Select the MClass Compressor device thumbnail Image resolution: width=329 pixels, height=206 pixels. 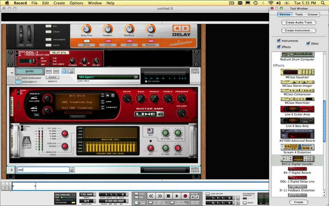[297, 91]
